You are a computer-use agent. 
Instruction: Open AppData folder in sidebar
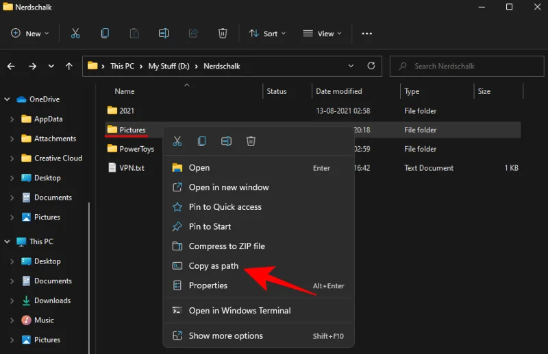pos(48,119)
